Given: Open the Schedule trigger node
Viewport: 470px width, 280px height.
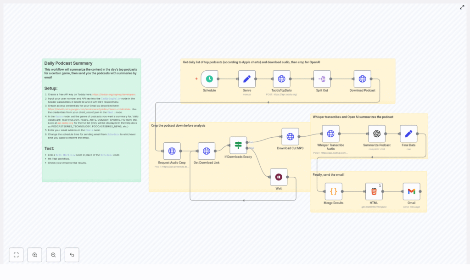Looking at the screenshot, I should pos(209,79).
